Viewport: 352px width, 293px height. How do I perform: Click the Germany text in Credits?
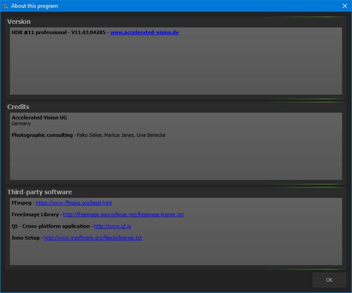[x=21, y=124]
